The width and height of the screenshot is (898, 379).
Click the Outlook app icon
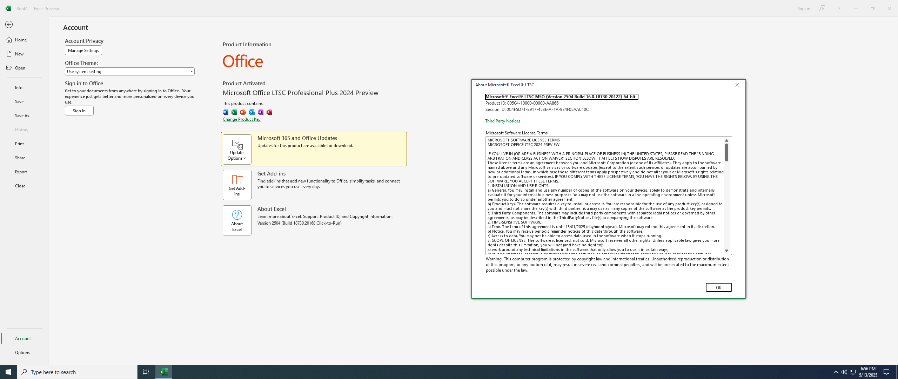252,112
